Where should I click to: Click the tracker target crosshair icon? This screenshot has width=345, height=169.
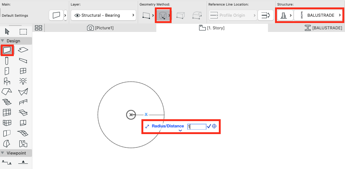[214, 126]
